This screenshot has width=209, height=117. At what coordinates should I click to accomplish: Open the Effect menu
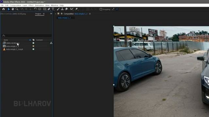pyautogui.click(x=31, y=6)
